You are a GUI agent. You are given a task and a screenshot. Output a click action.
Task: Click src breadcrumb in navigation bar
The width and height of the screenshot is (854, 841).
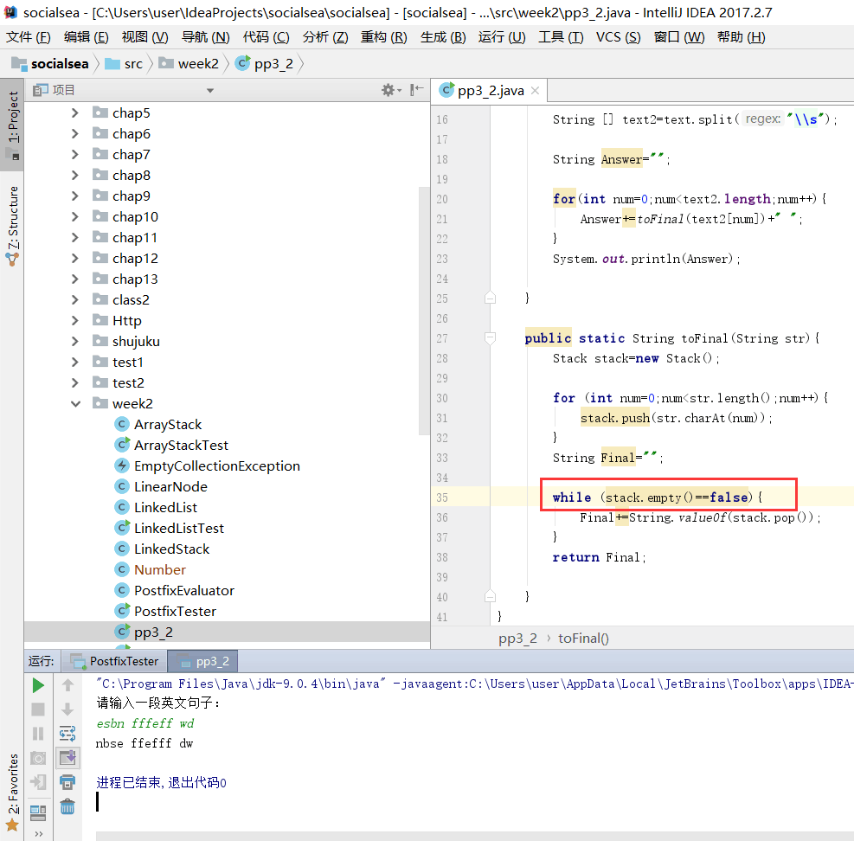124,64
